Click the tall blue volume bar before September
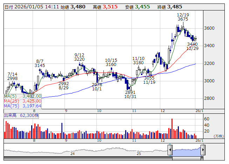The image size is (229, 164). click(x=62, y=131)
